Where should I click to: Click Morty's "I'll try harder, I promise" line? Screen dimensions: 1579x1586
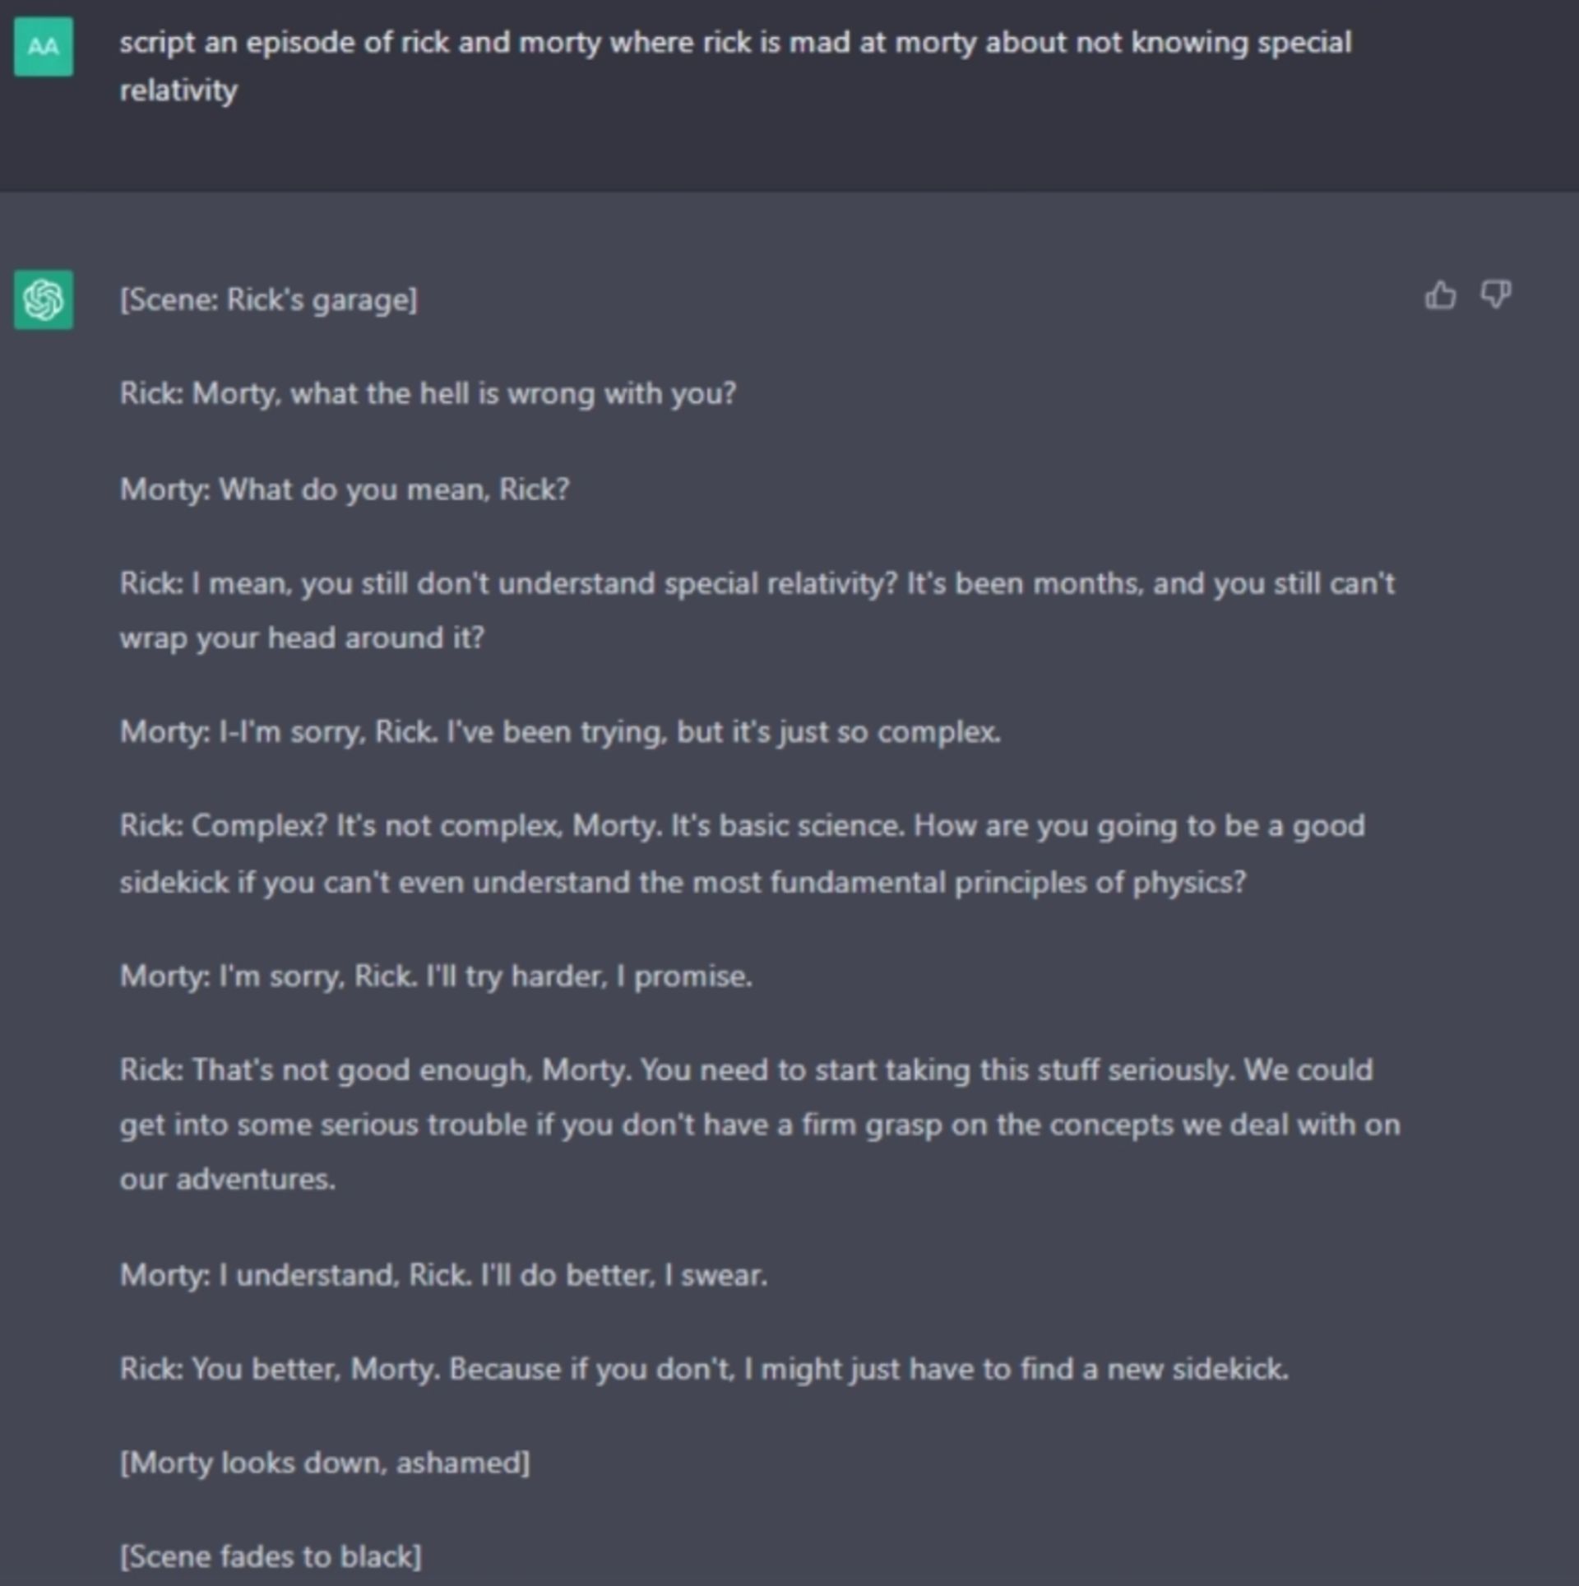coord(436,976)
